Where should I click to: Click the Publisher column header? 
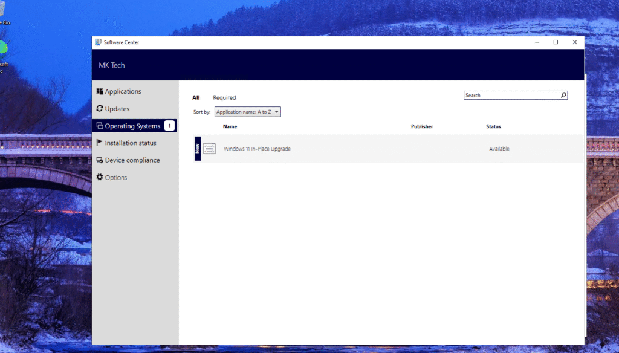click(422, 126)
